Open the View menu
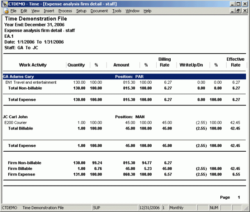The image size is (250, 212). tap(36, 11)
